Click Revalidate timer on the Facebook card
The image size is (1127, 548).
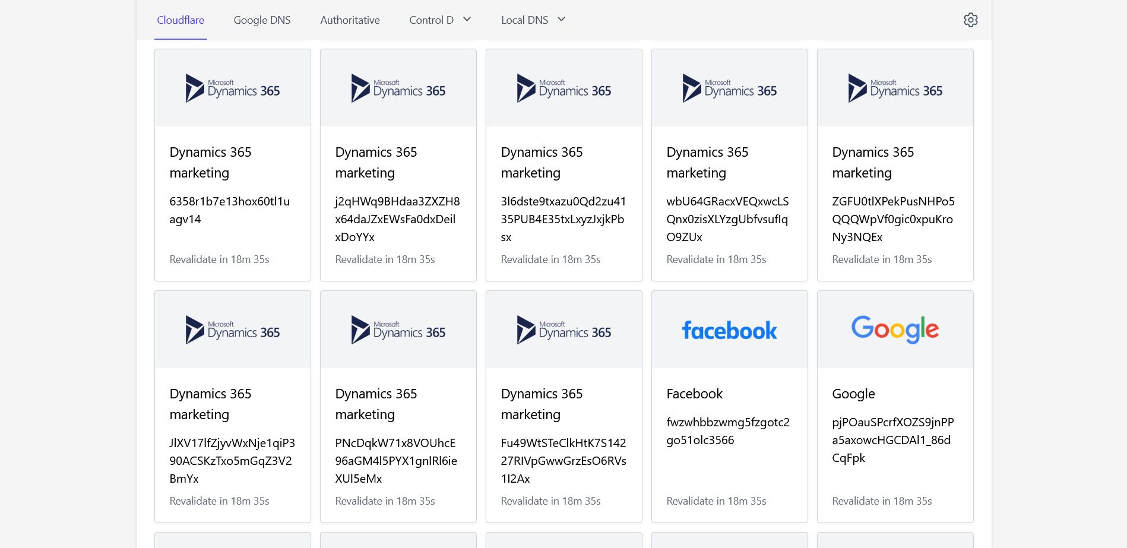716,501
